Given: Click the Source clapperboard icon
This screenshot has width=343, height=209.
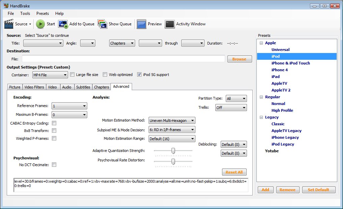Looking at the screenshot, I should coord(9,24).
